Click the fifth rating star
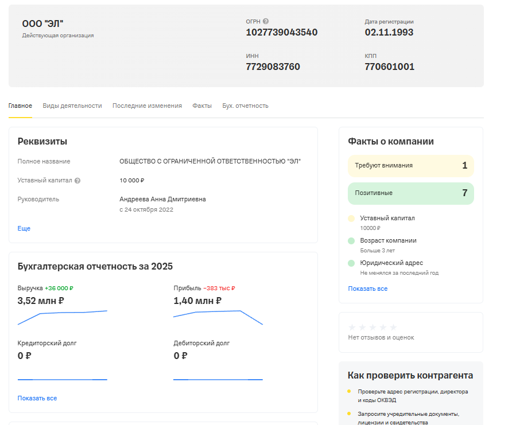Screen dimensions: 516x425 click(393, 327)
